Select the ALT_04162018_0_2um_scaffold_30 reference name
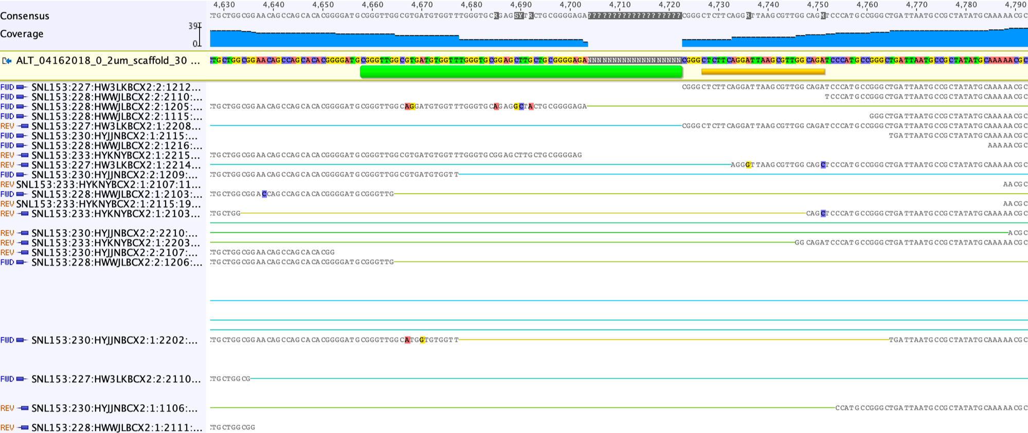1028x433 pixels. (108, 61)
